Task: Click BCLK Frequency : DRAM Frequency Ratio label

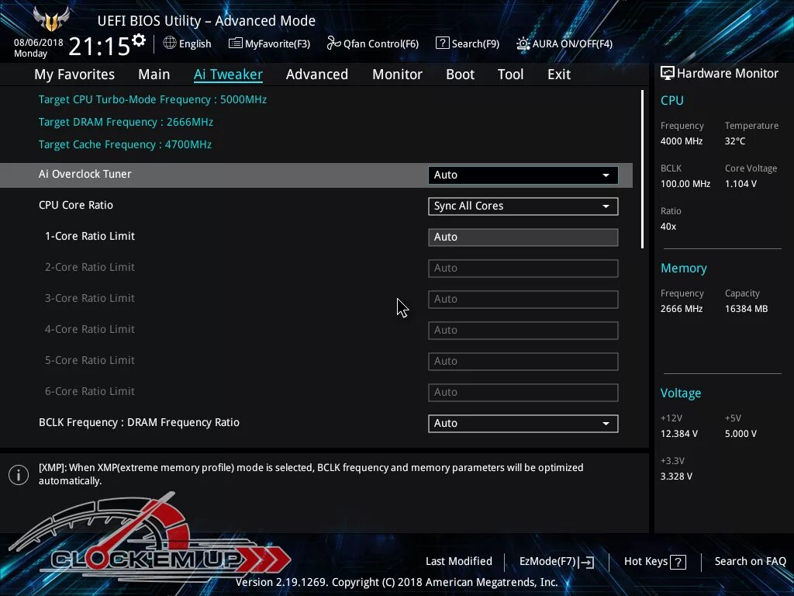Action: 140,423
